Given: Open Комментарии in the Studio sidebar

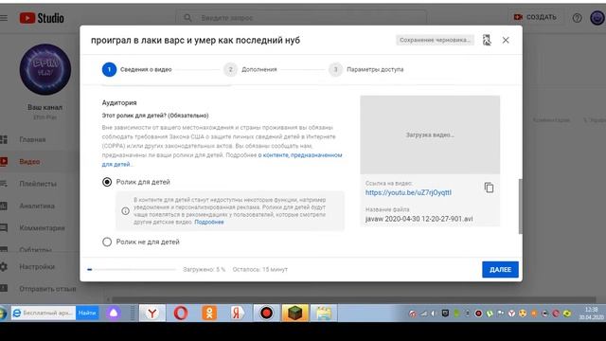Looking at the screenshot, I should 42,227.
